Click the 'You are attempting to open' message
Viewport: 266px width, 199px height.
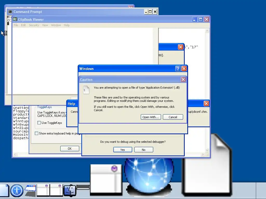click(x=137, y=88)
